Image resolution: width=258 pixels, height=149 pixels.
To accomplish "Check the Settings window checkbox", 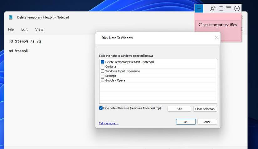I will pos(102,76).
